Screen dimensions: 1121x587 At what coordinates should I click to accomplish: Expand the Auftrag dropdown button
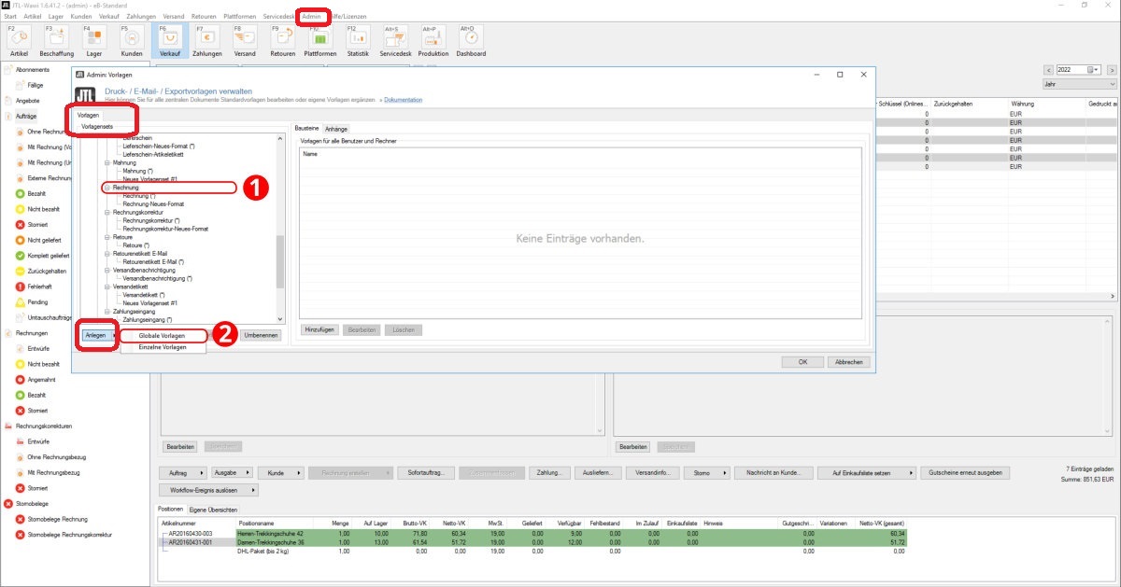pyautogui.click(x=185, y=473)
